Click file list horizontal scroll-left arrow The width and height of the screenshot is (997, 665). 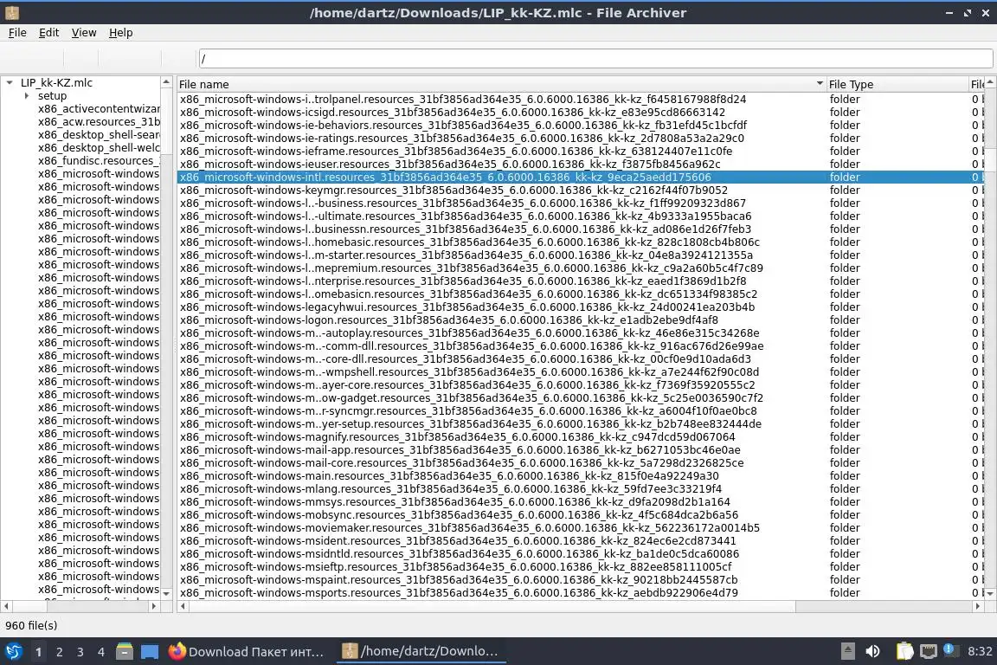[x=183, y=606]
